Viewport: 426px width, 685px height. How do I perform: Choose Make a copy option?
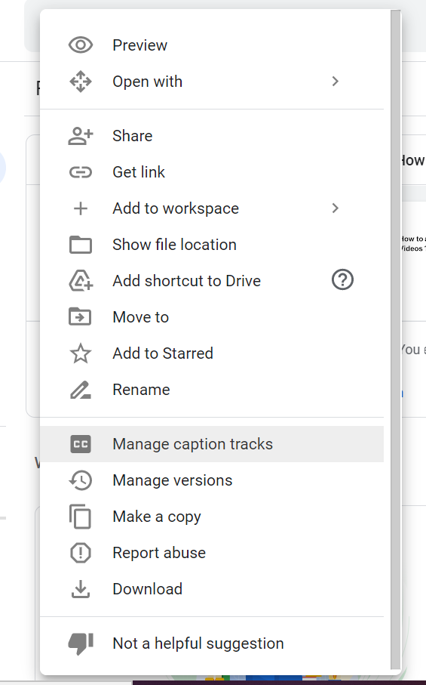tap(212, 517)
